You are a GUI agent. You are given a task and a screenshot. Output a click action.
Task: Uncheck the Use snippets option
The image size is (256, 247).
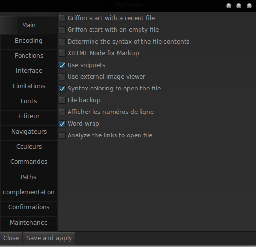pos(62,65)
